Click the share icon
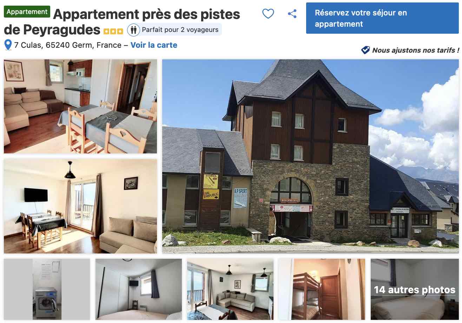Image resolution: width=462 pixels, height=323 pixels. (x=292, y=14)
